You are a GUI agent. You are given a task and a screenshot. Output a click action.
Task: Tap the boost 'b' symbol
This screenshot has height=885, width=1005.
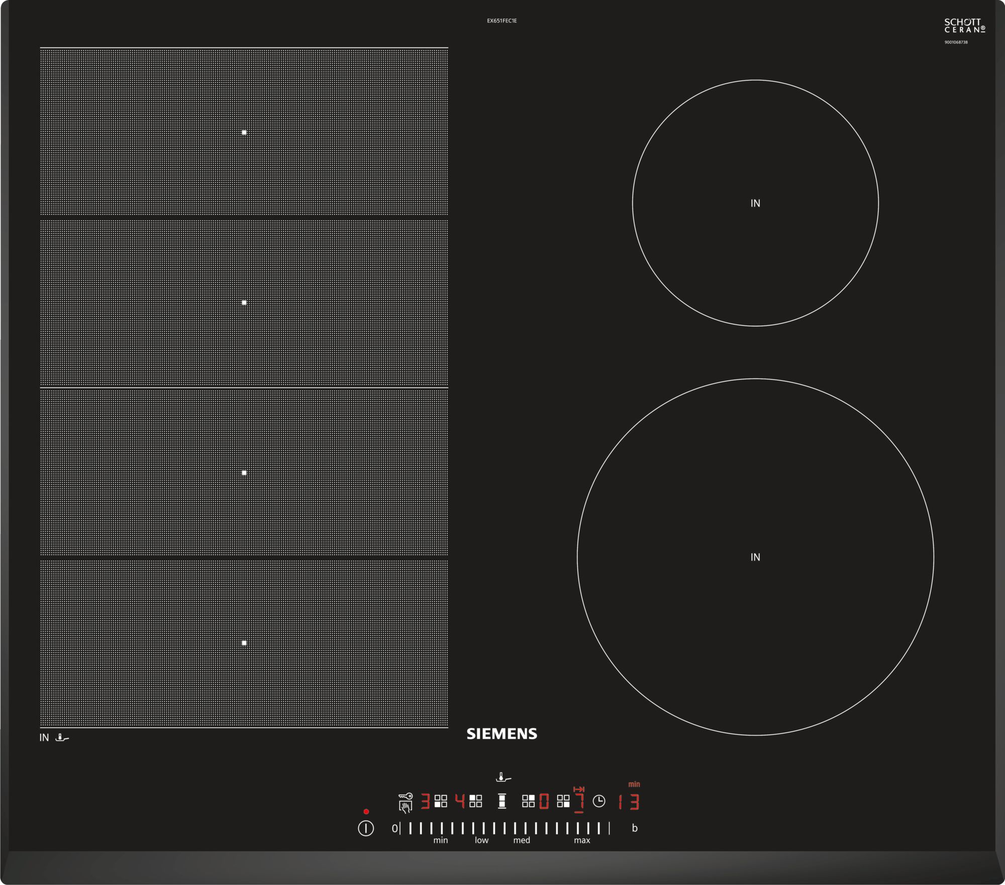(635, 828)
